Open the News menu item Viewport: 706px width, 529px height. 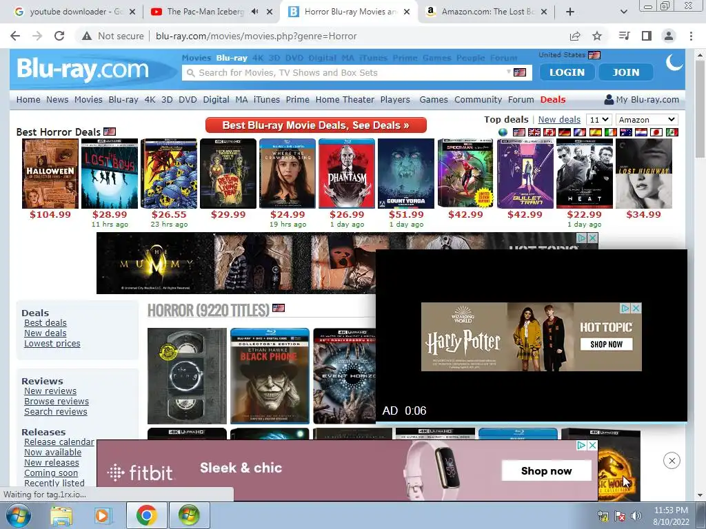pos(57,99)
